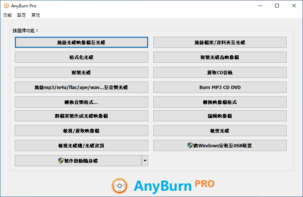303x197 pixels.
Task: Open 檢視光碟機/光碟資訊
Action: pos(81,146)
